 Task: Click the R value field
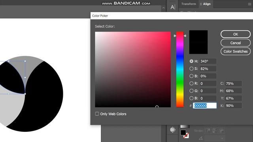coord(208,83)
